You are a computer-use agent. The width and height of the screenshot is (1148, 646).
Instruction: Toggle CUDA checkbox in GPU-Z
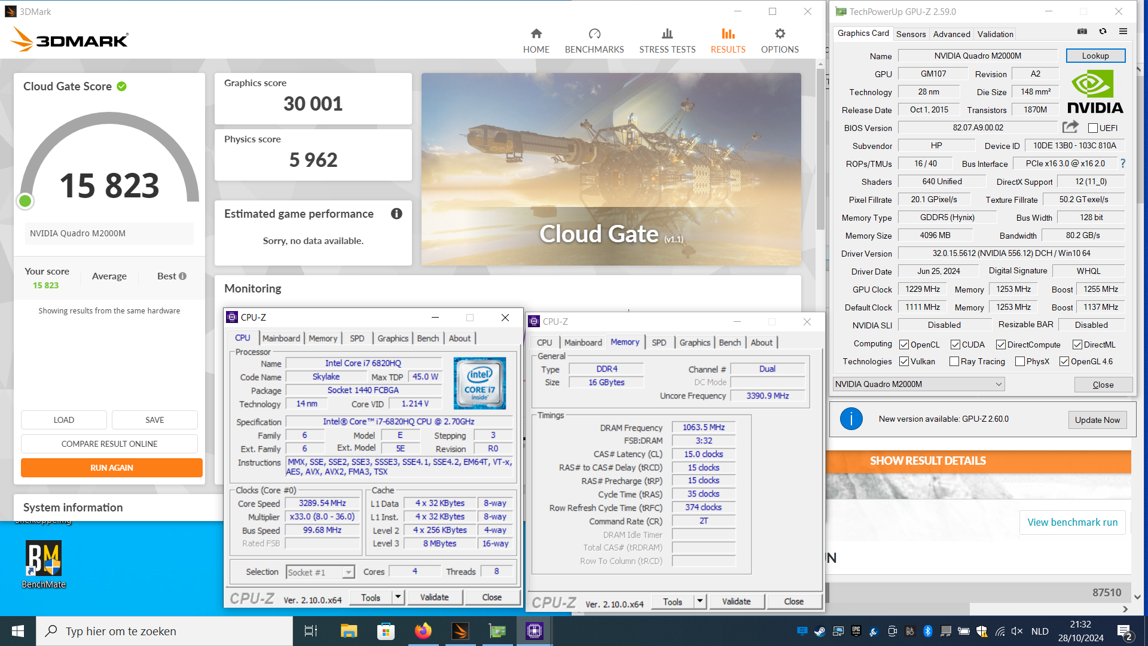[955, 345]
